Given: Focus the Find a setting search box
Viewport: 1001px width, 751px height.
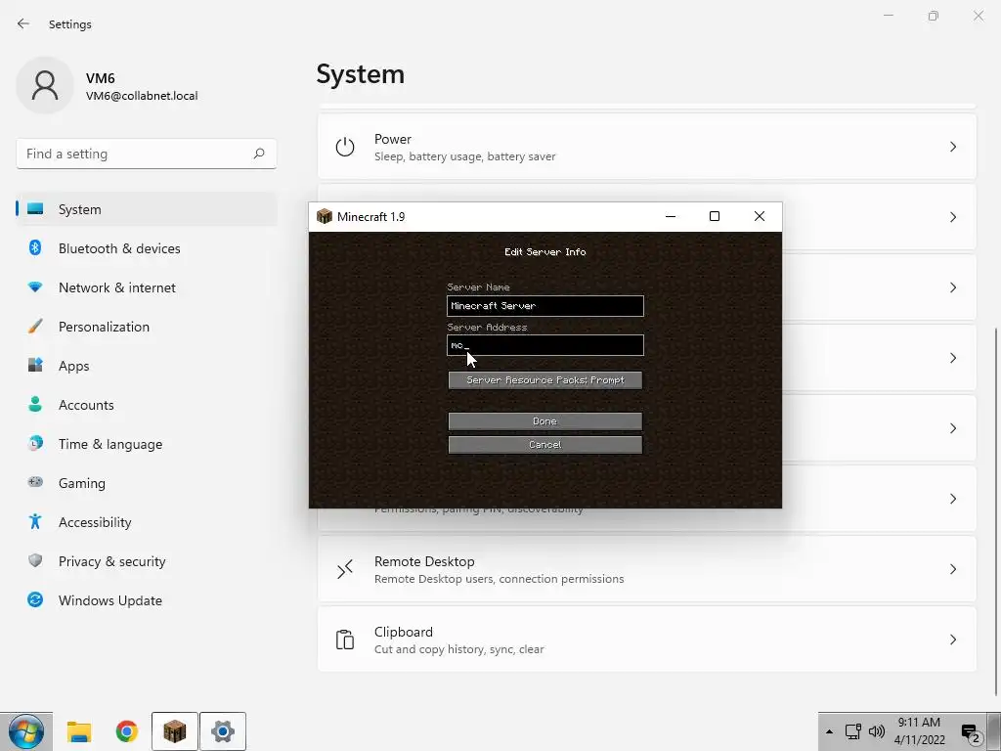Looking at the screenshot, I should tap(147, 154).
